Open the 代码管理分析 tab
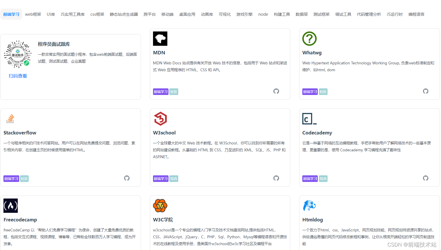The width and height of the screenshot is (441, 250). pos(369,14)
